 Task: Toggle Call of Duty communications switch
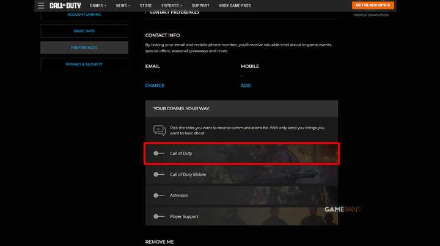159,153
